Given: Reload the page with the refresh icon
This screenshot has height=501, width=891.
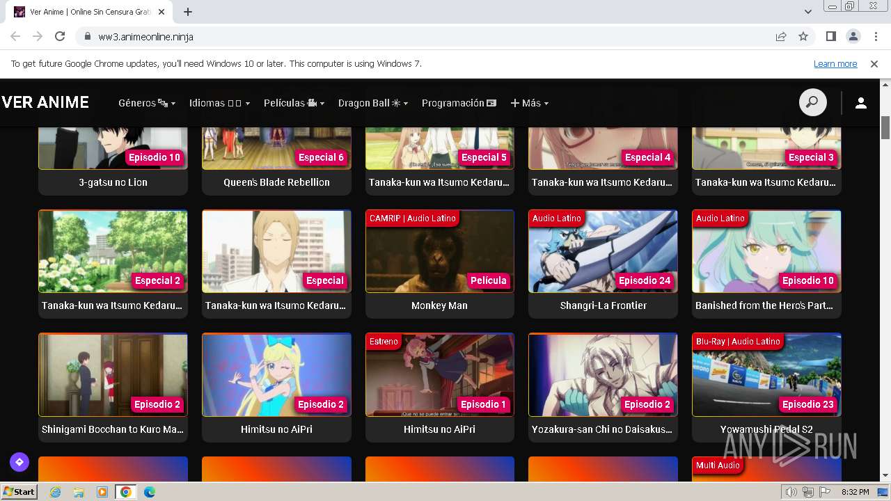Looking at the screenshot, I should pyautogui.click(x=60, y=36).
